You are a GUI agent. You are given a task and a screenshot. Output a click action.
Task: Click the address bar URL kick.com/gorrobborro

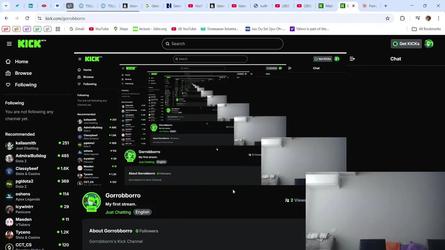[x=65, y=18]
